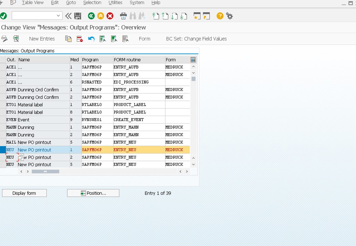Click the CREATE_EVENT routine cell
356x246 pixels.
[139, 120]
